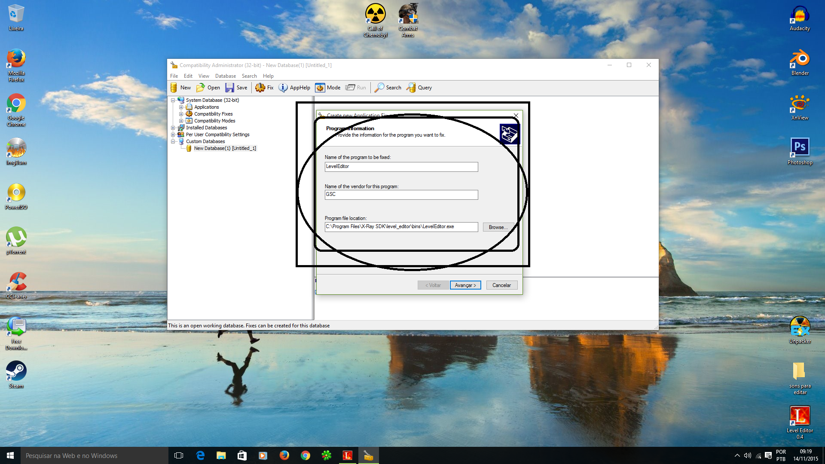Select the XnView desktop shortcut
The image size is (825, 464).
point(800,107)
